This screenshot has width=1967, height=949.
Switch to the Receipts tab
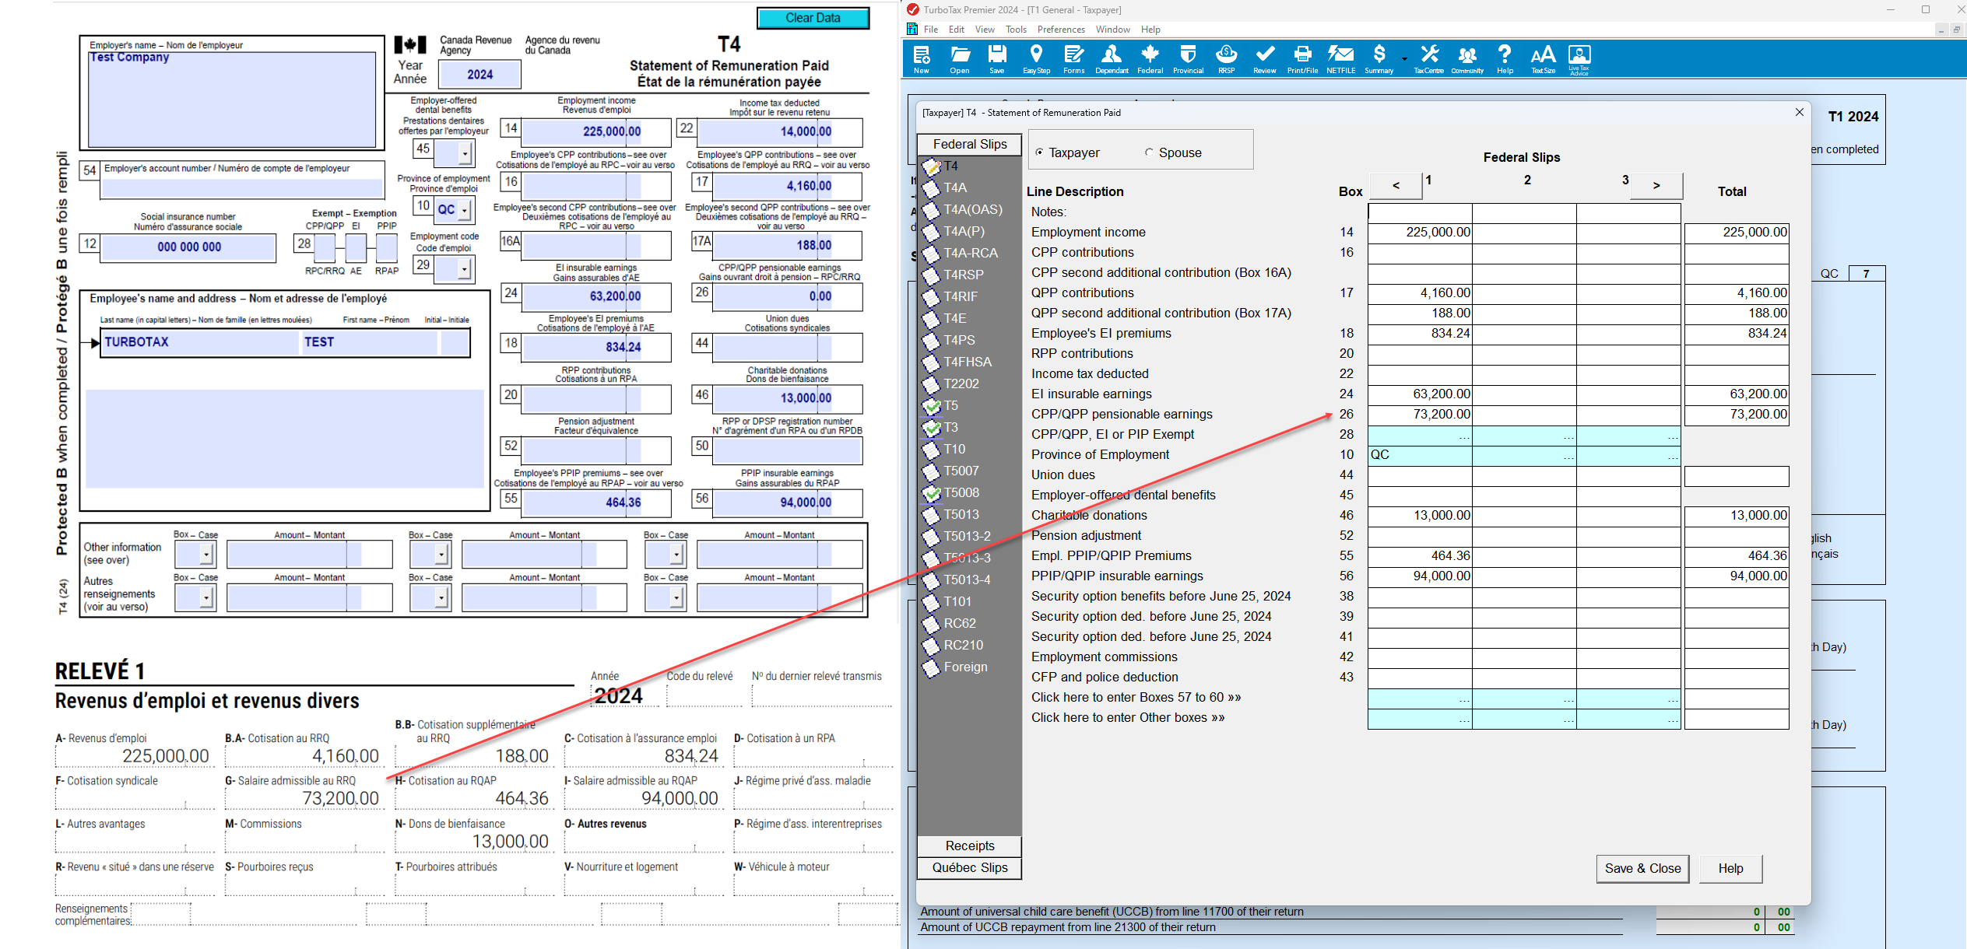tap(970, 846)
